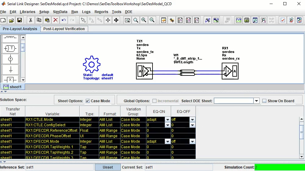This screenshot has height=171, width=305.
Task: Click the RX1:DFECDR.PhaseOffset variable cell
Action: point(52,136)
